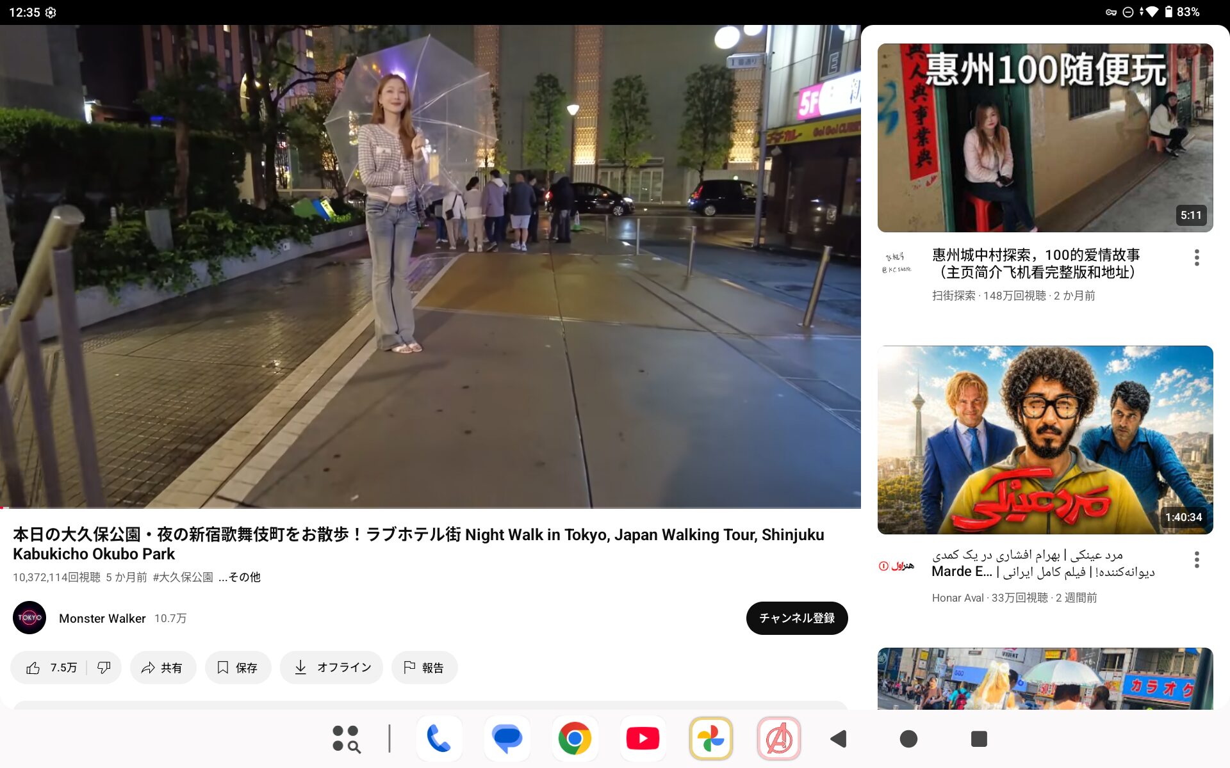Tap the Wi-Fi status icon
Screen dimensions: 1230x768
coord(1152,12)
